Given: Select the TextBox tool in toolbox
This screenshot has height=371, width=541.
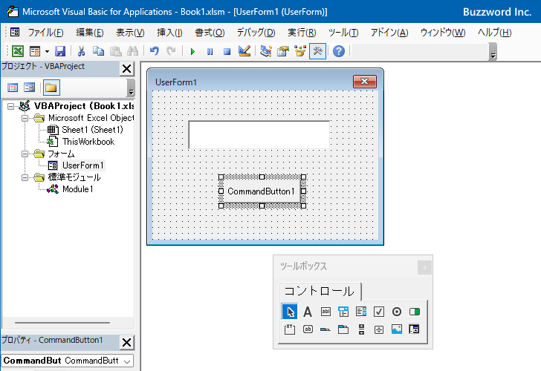Looking at the screenshot, I should 325,312.
